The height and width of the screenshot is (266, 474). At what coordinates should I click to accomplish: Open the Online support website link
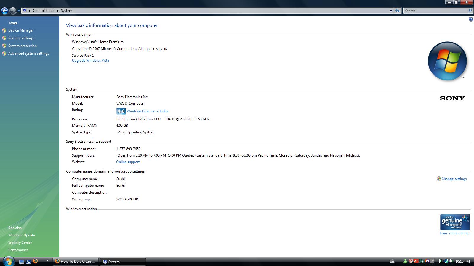(x=128, y=162)
